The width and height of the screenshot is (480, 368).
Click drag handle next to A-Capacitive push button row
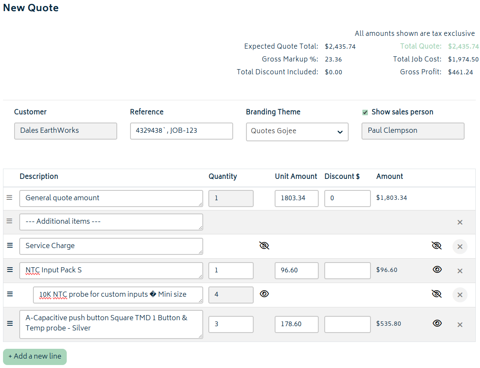(9, 324)
